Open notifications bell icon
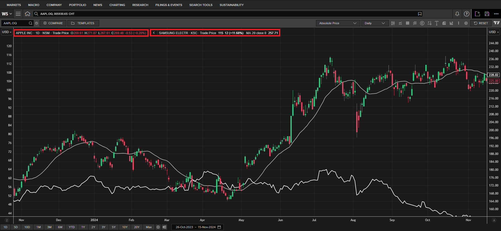The height and width of the screenshot is (231, 501). coord(457,14)
